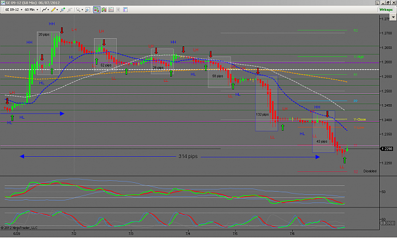Screen dimensions: 397x238
Task: Click the PP pivot point label
Action: tap(356, 101)
